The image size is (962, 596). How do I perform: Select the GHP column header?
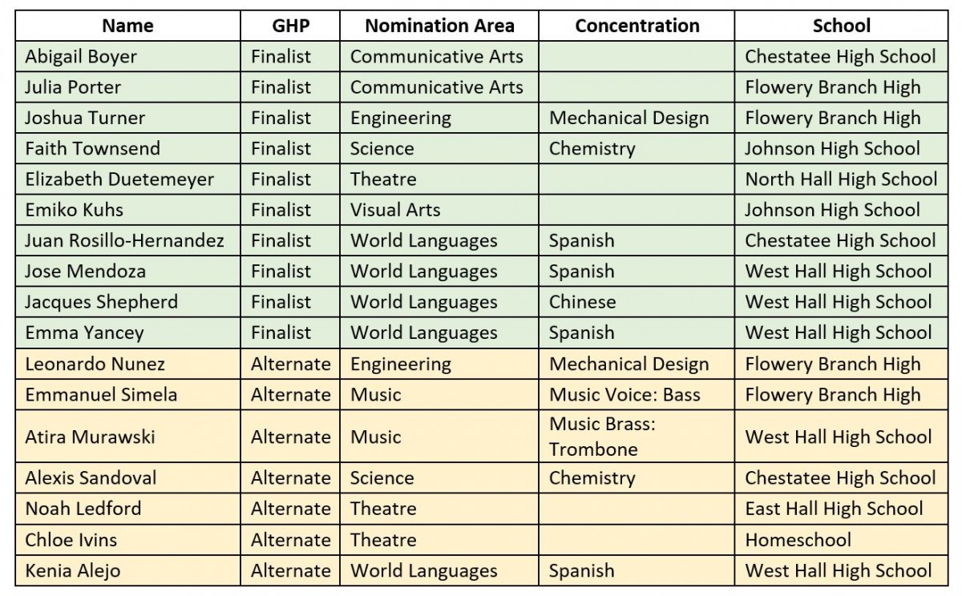coord(290,26)
